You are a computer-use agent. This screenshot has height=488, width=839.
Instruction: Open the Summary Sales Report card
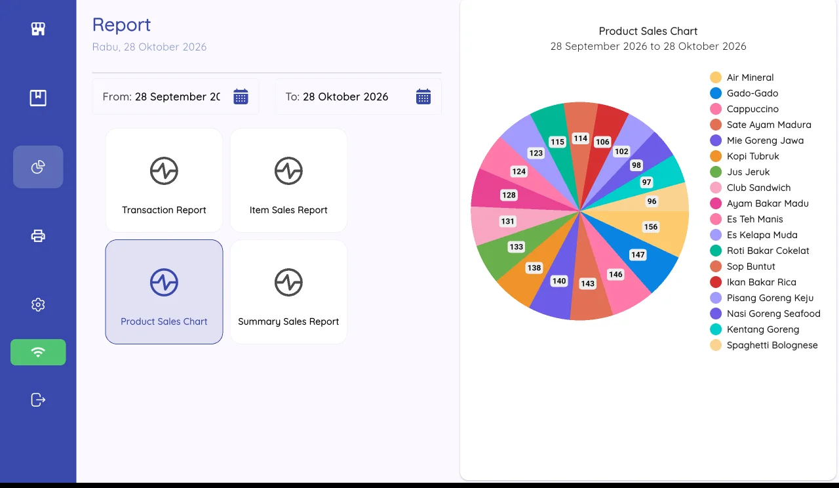click(288, 291)
